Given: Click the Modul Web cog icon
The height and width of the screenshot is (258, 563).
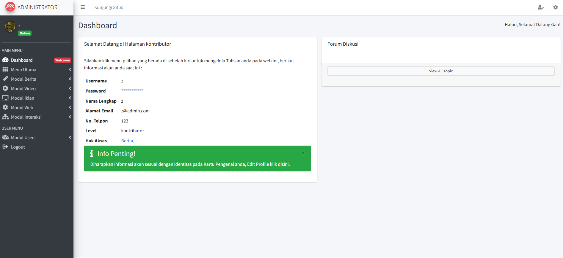Looking at the screenshot, I should click(x=5, y=107).
